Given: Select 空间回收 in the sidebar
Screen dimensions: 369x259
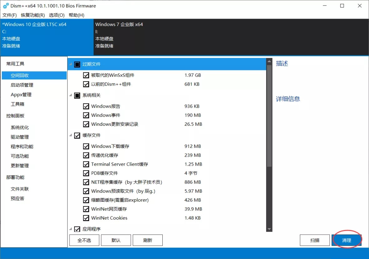Looking at the screenshot, I should click(34, 75).
